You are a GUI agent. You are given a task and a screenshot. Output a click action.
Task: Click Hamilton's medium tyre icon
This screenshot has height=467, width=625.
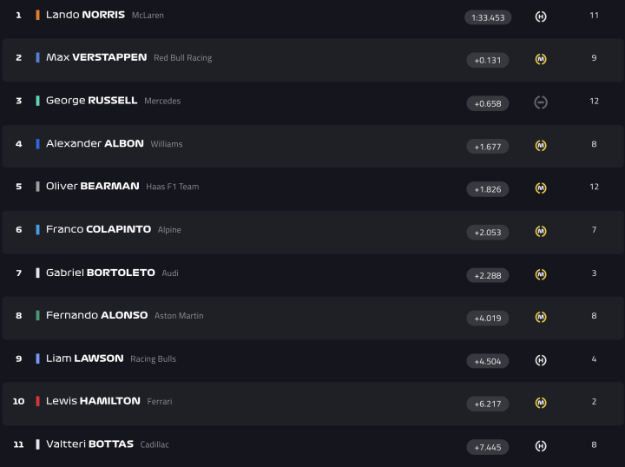(x=541, y=403)
